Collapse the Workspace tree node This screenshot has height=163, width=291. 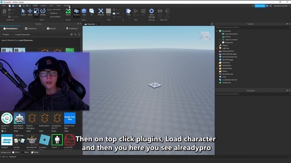point(217,31)
